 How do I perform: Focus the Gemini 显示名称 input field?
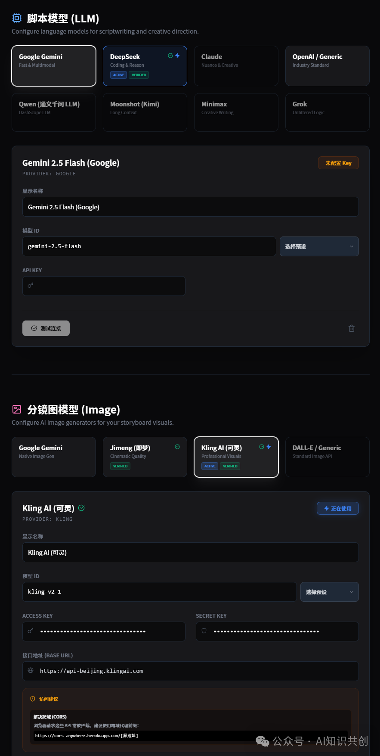point(191,207)
